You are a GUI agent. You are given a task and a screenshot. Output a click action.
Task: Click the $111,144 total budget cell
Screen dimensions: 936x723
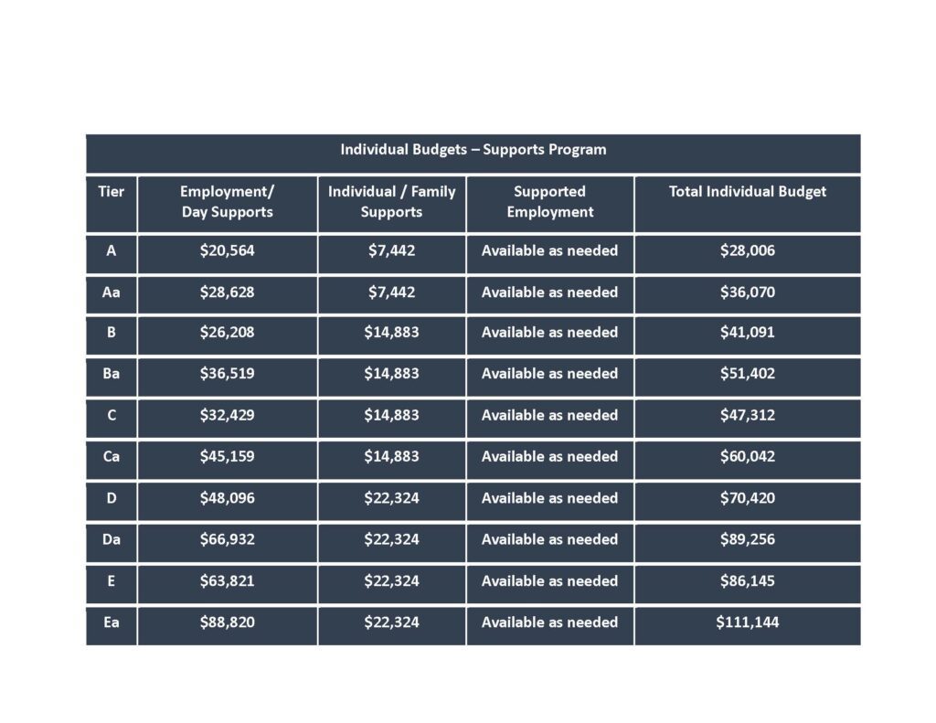[748, 622]
